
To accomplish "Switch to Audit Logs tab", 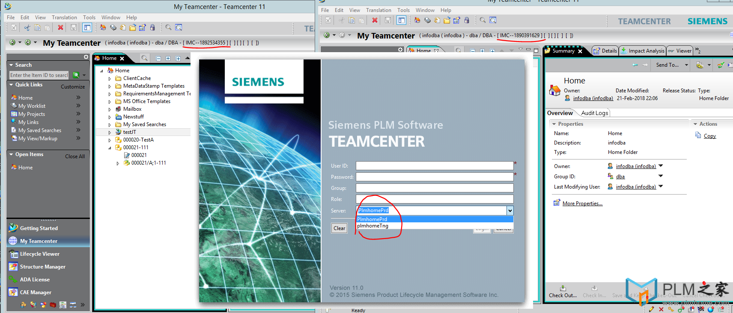I will click(594, 113).
